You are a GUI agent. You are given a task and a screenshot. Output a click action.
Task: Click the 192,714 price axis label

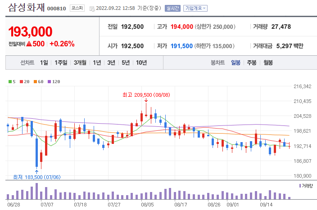[x=303, y=146]
